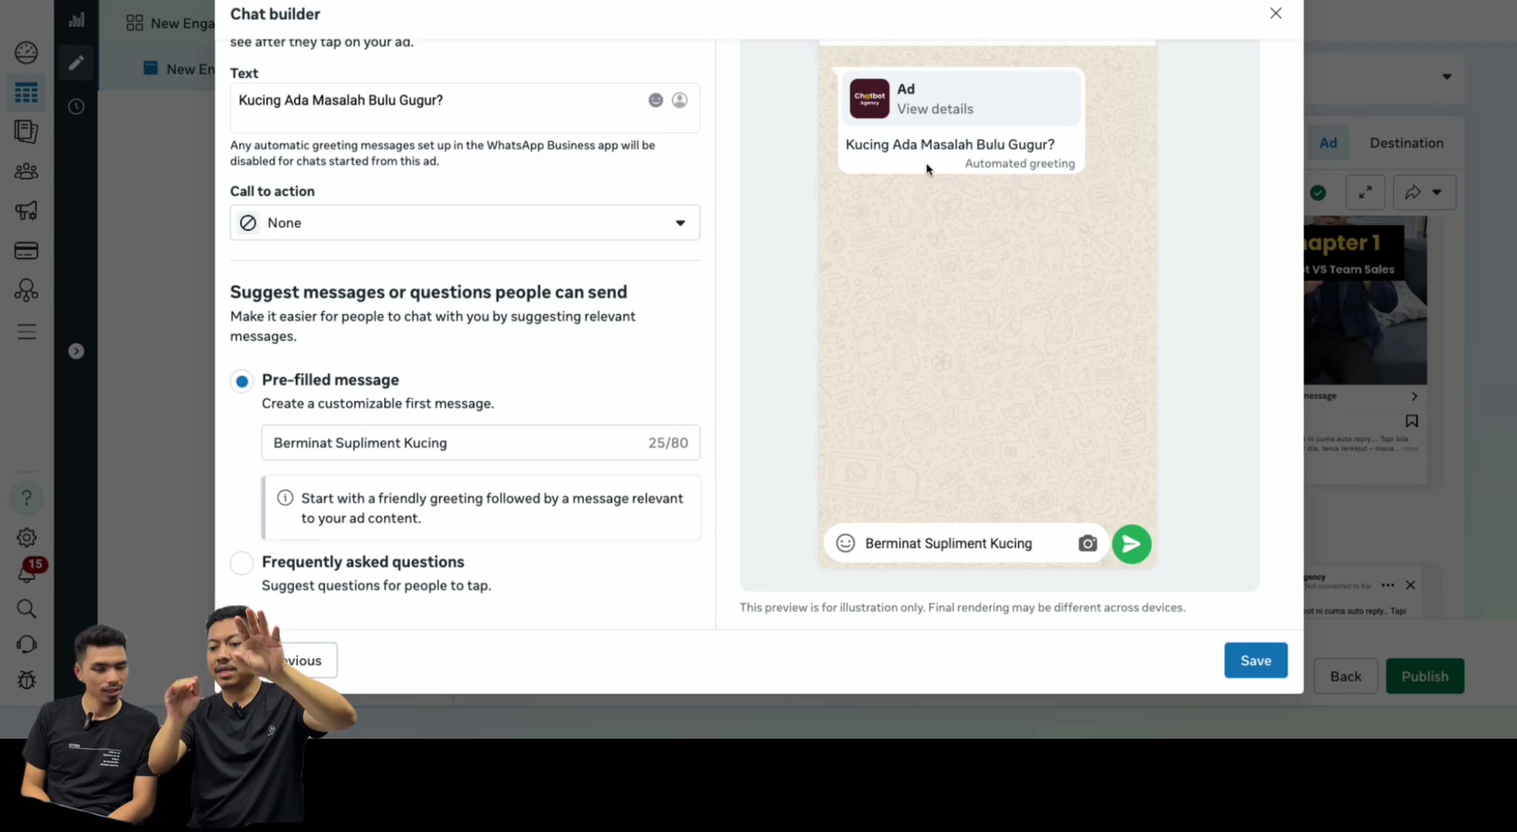
Task: Open the account overview gauge icon in sidebar
Action: [x=26, y=52]
